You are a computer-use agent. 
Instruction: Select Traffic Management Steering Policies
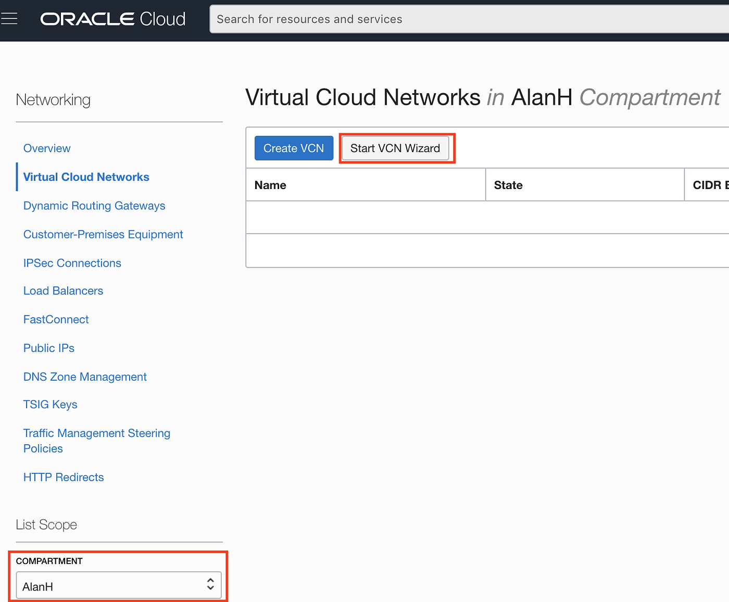pyautogui.click(x=96, y=441)
